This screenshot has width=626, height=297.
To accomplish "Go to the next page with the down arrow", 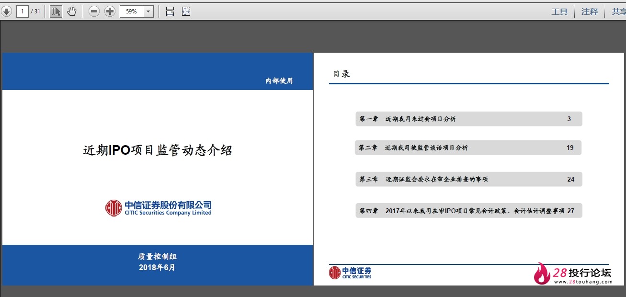I will 6,11.
